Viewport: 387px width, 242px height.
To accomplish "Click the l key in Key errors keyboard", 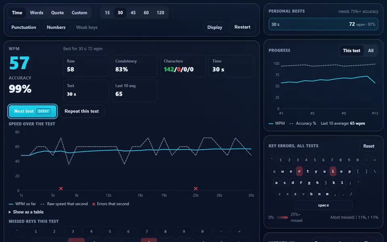I will [342, 182].
